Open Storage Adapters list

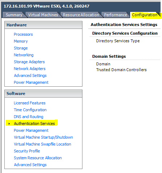(29, 62)
